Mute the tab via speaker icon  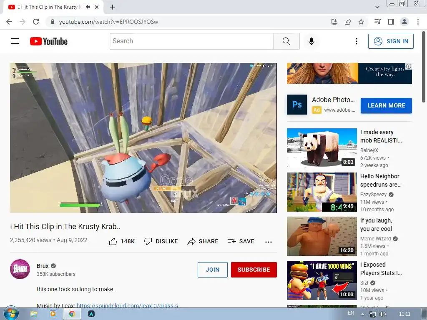click(88, 7)
